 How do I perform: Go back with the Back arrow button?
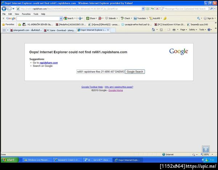[x=4, y=9]
